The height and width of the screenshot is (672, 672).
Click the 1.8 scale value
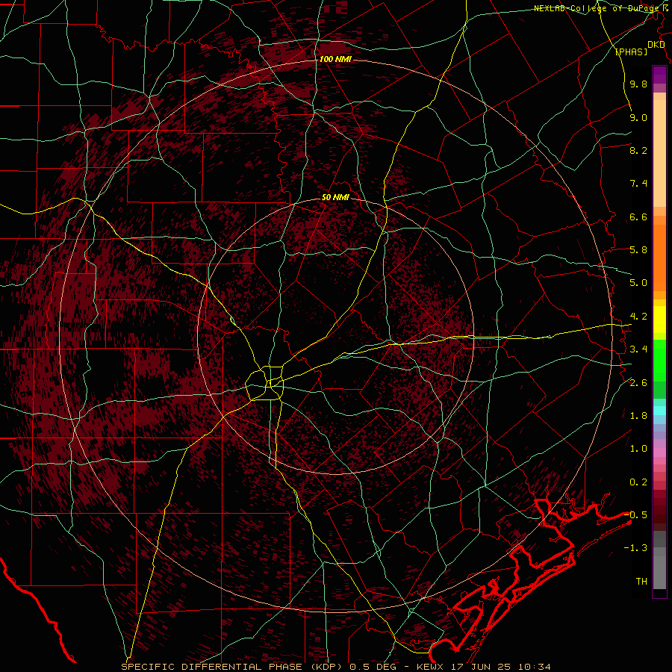point(638,416)
